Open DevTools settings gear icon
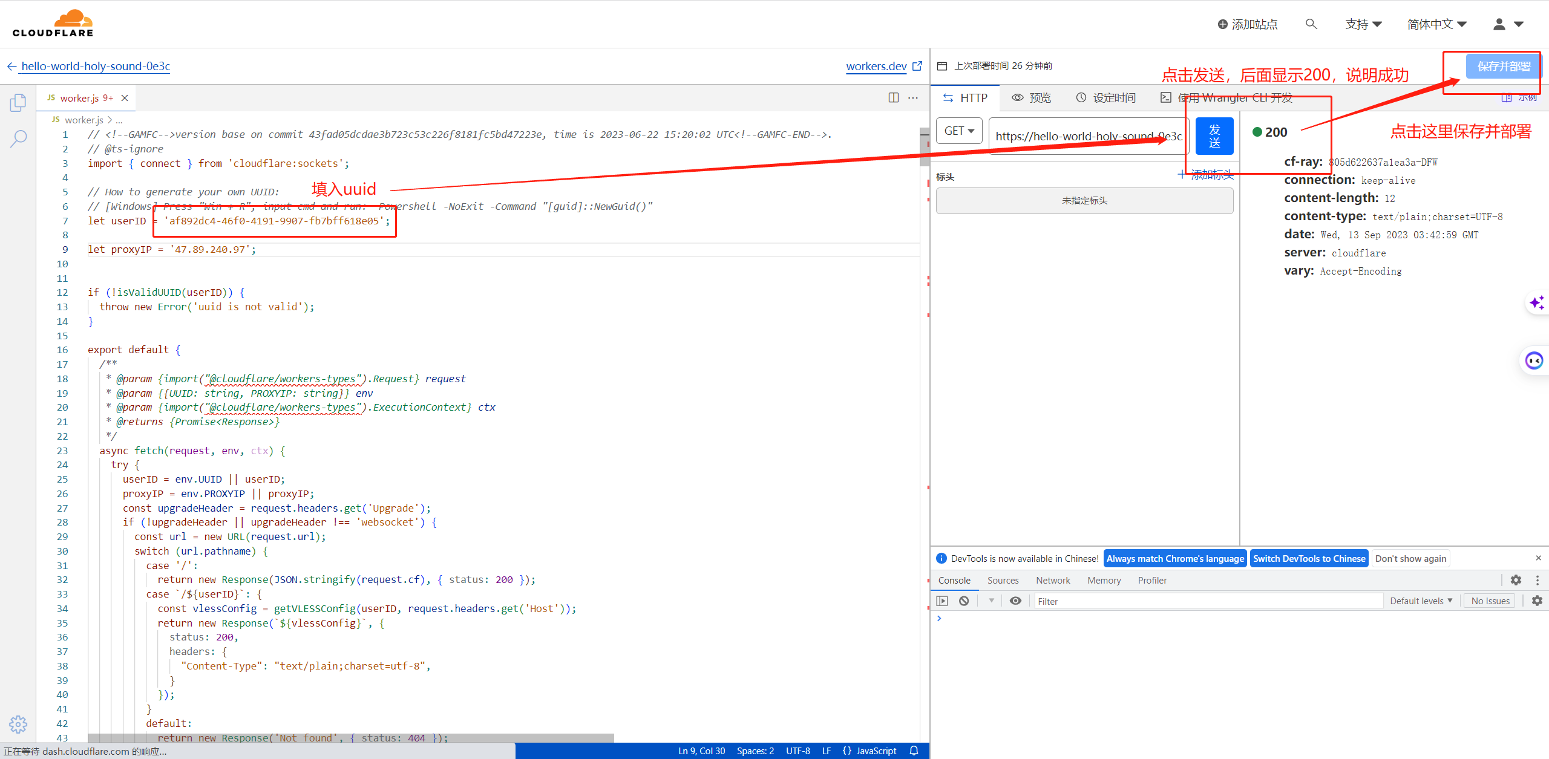The height and width of the screenshot is (759, 1549). (1516, 580)
